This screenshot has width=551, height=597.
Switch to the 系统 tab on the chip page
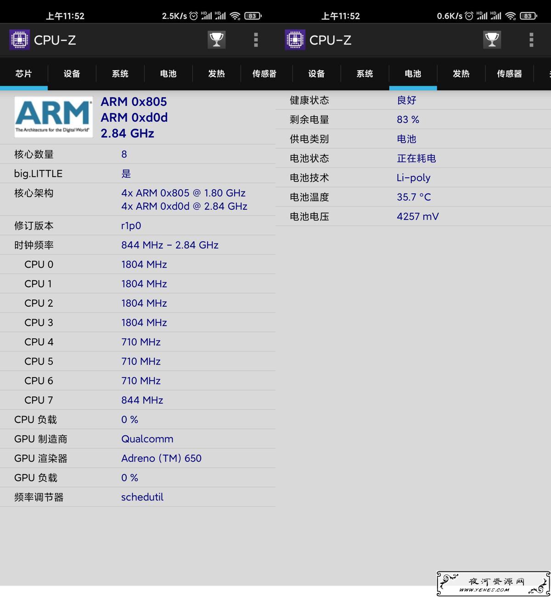coord(120,73)
